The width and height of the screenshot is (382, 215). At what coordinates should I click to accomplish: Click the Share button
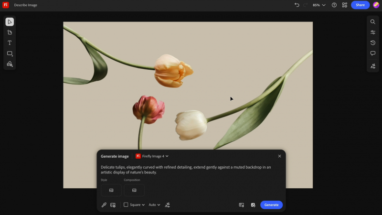tap(360, 5)
